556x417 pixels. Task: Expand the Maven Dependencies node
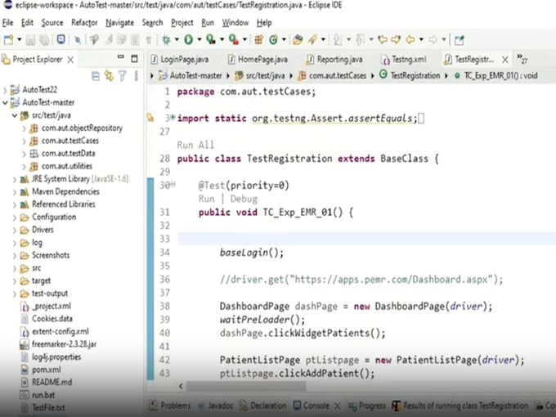[x=15, y=192]
